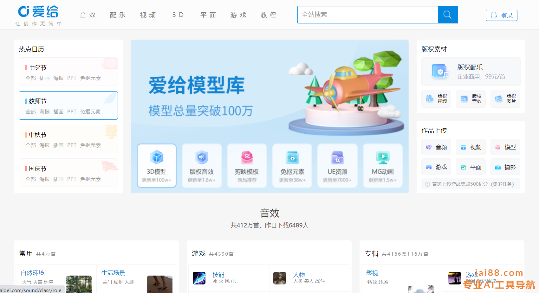Upload 视频 work tile

coord(471,147)
